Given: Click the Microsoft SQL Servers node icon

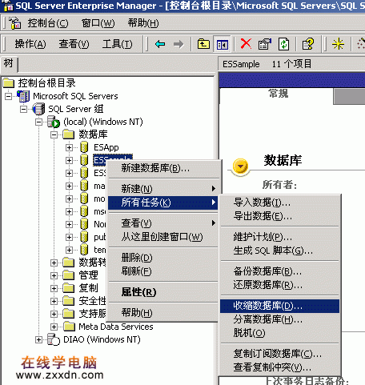Looking at the screenshot, I should click(23, 96).
